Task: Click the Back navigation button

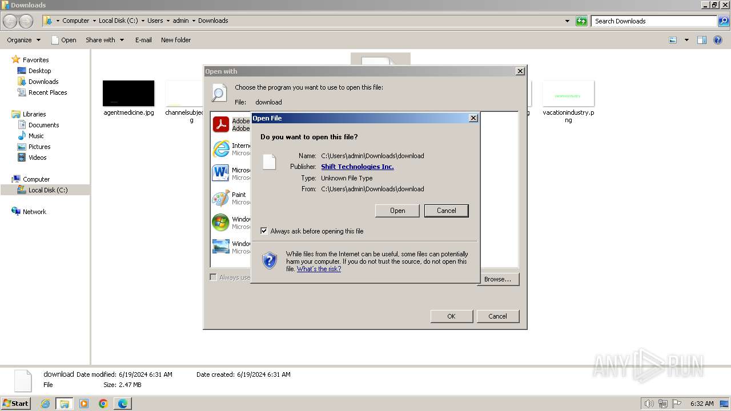Action: click(10, 21)
